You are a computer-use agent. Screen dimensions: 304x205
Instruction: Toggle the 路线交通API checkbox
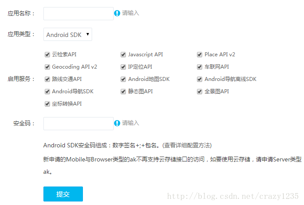[x=47, y=79]
